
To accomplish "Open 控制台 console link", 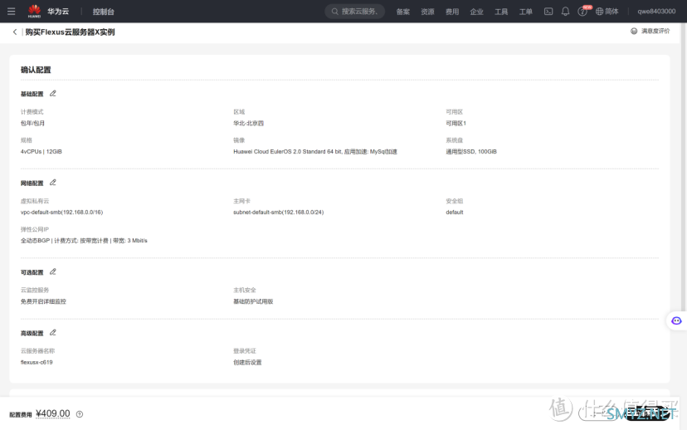I will tap(104, 12).
